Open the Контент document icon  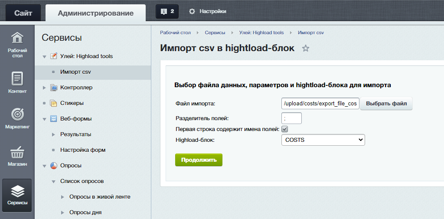pyautogui.click(x=17, y=78)
